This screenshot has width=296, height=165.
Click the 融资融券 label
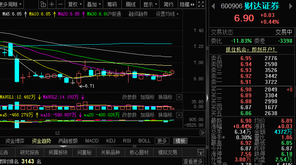coord(138,14)
